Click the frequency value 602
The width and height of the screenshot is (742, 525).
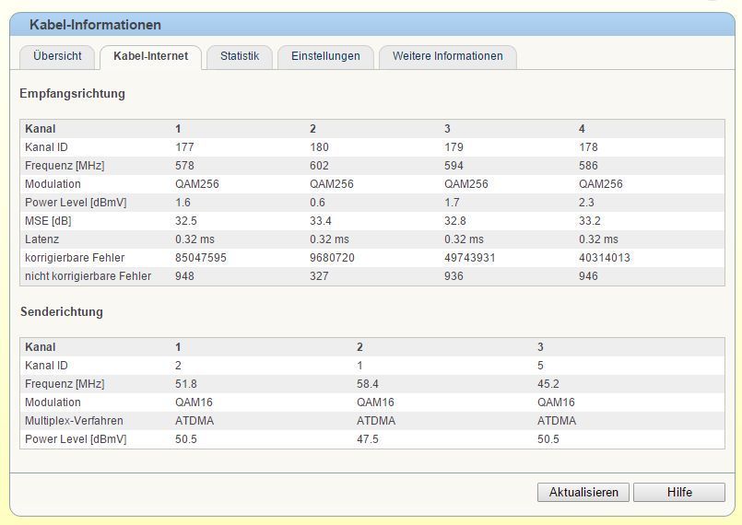coord(319,166)
